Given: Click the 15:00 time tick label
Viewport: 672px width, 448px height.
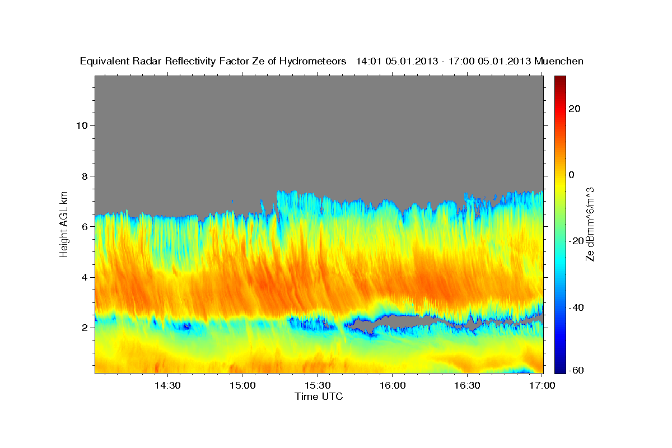Looking at the screenshot, I should click(242, 385).
